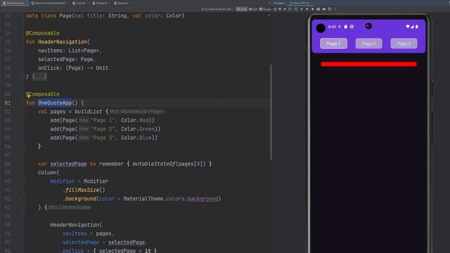Tap the Page 2 button in emulator
This screenshot has height=253, width=450.
pyautogui.click(x=368, y=44)
